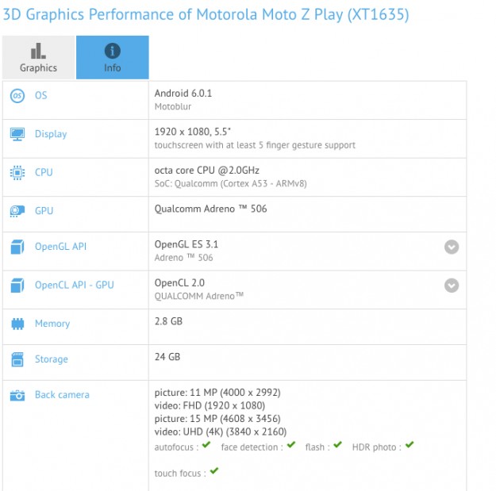496x491 pixels.
Task: Click the OS row icon
Action: tap(17, 96)
